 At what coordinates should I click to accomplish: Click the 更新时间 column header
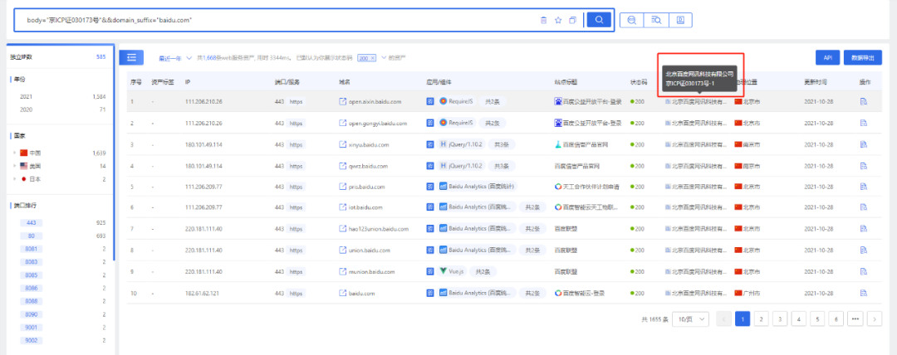(816, 82)
